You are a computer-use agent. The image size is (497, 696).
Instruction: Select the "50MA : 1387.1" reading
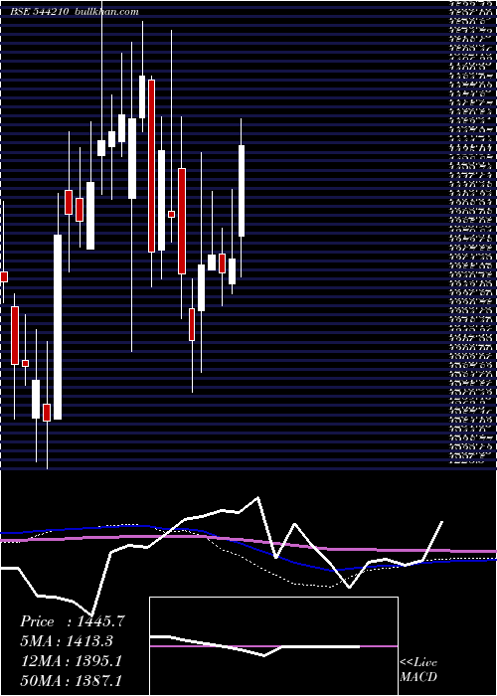(x=72, y=681)
